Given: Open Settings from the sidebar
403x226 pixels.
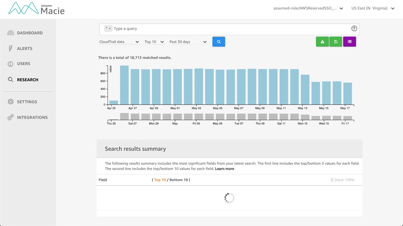Looking at the screenshot, I should point(27,102).
